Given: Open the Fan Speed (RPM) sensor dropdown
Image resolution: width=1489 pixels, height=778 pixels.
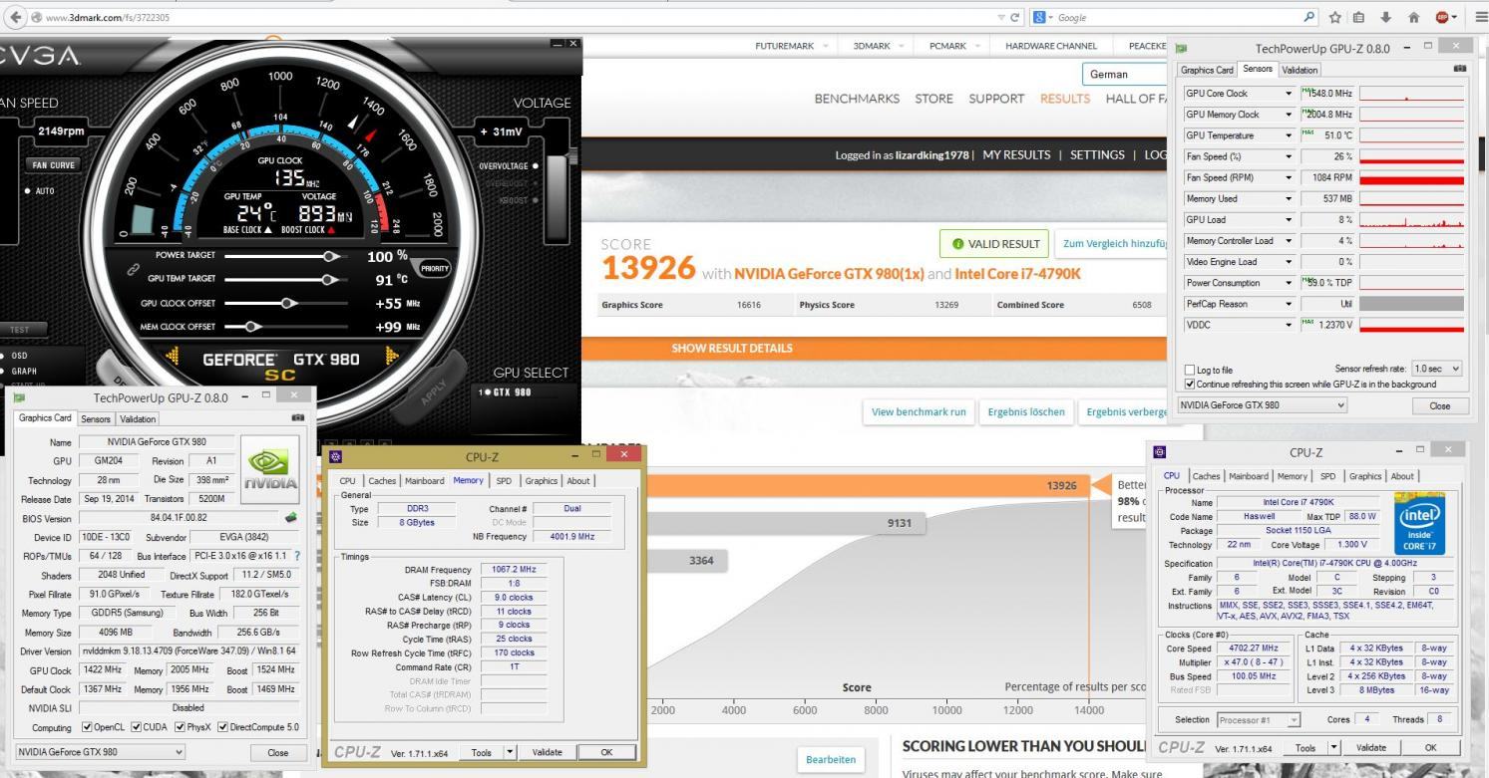Looking at the screenshot, I should pos(1290,177).
